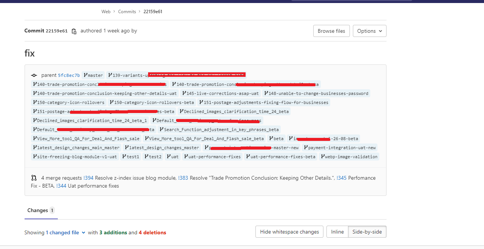Open branch latest_design_changes_master
484x249 pixels.
coord(162,148)
